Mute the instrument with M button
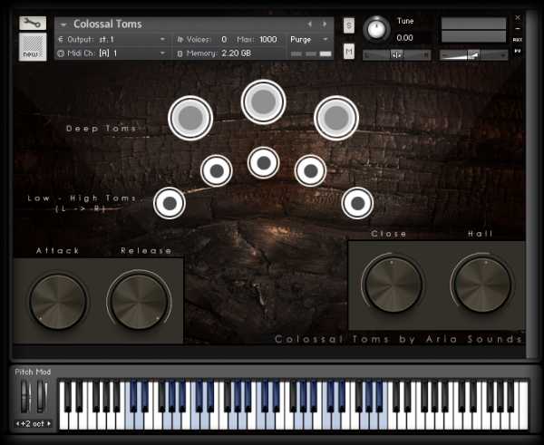544x445 pixels. (349, 52)
